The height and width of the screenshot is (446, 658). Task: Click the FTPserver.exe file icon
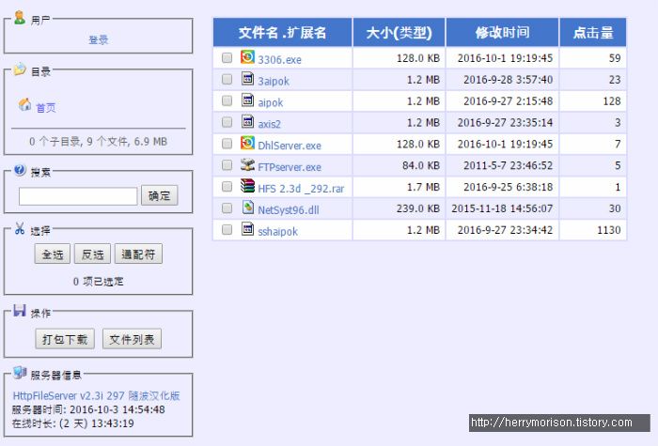point(247,164)
